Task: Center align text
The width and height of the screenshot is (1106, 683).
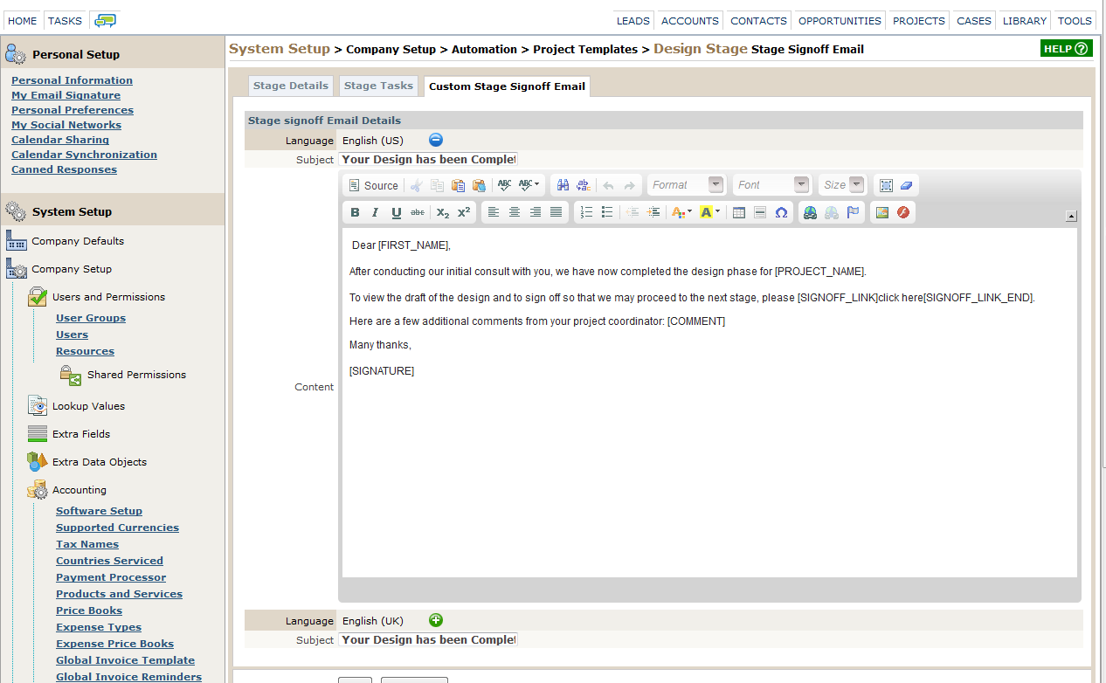Action: point(515,212)
